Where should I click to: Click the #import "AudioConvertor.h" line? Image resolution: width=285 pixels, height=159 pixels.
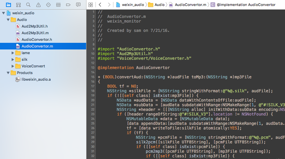click(x=129, y=49)
